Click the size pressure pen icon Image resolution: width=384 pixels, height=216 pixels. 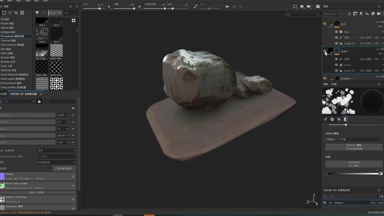point(109,6)
